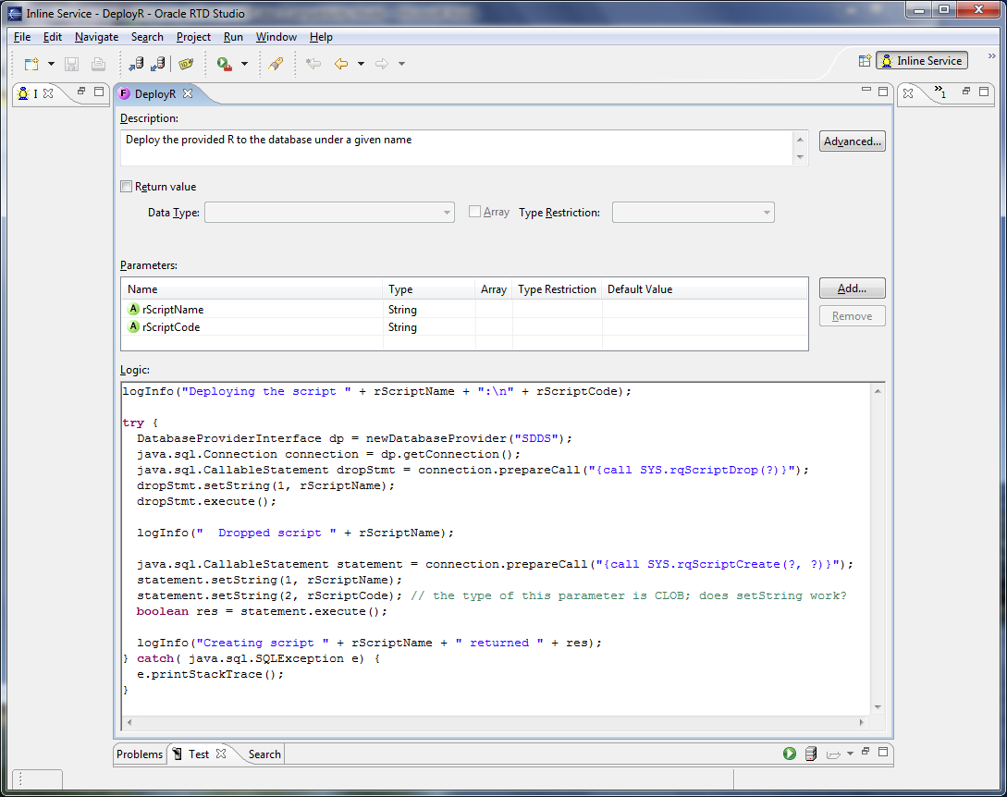Click the Open Perspective icon
The width and height of the screenshot is (1007, 797).
coord(865,61)
